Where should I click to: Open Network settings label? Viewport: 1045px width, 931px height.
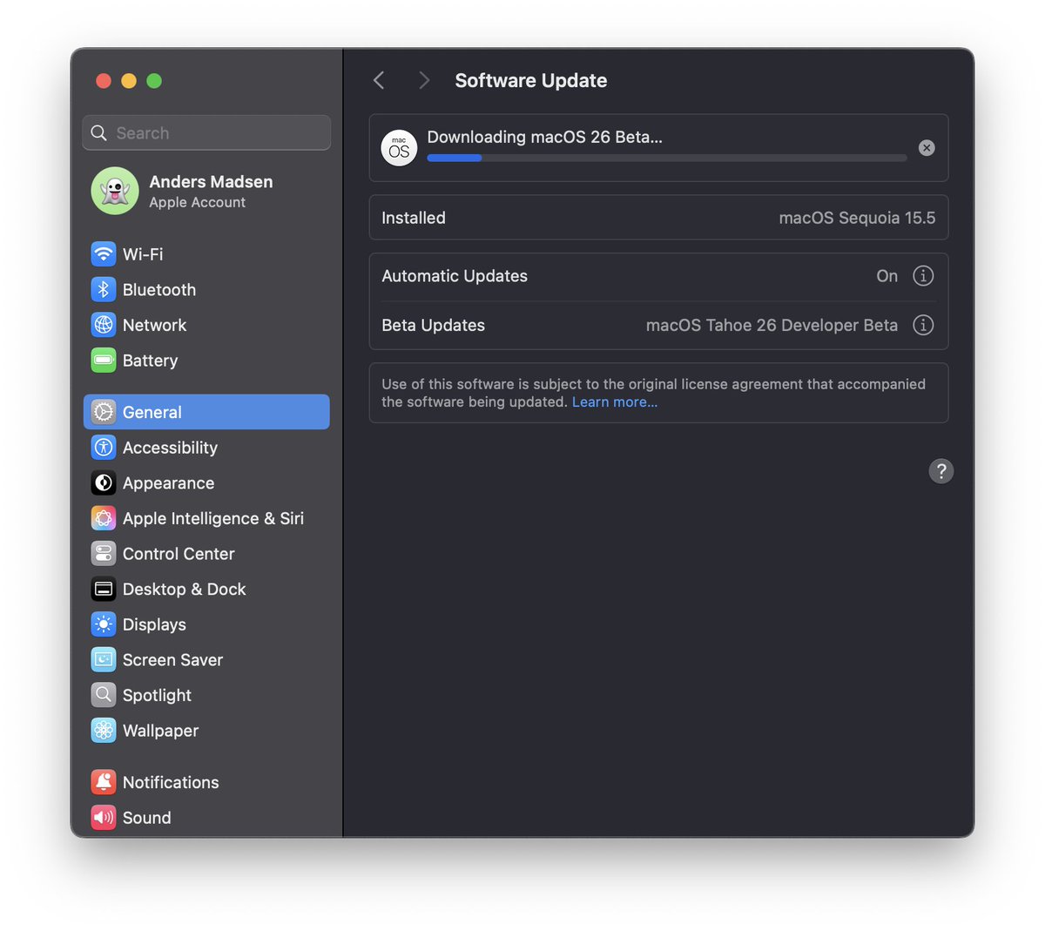[155, 325]
